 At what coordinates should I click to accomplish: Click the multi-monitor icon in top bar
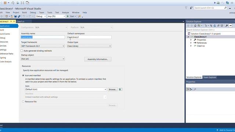28,3
